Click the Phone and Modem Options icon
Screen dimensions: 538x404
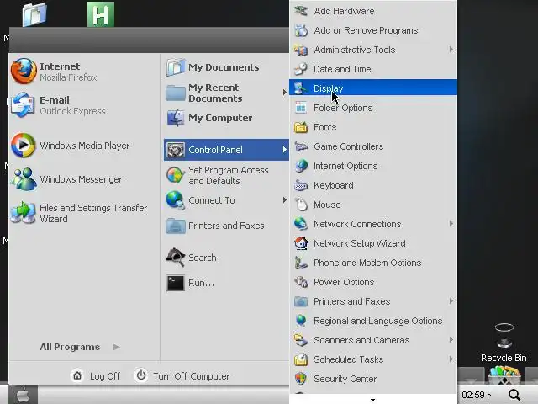pos(301,263)
